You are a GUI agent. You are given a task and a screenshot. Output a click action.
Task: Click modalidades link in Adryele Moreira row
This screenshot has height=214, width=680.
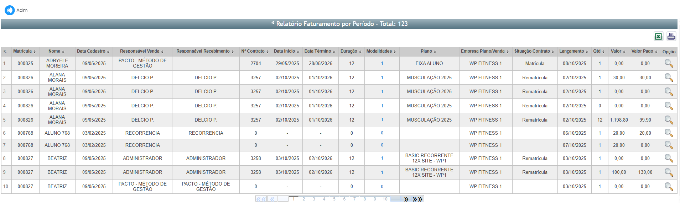click(382, 64)
